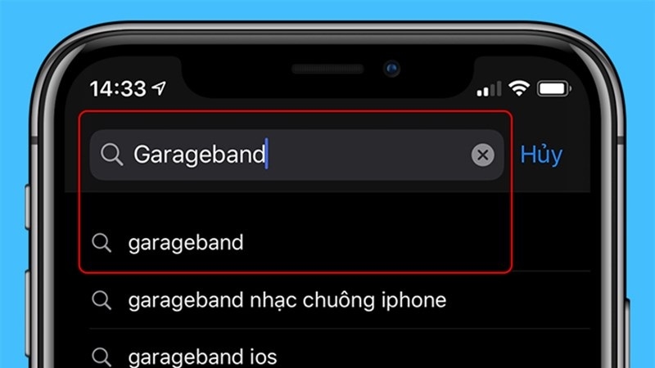Tap the earpiece speaker grille in the notch

click(x=327, y=69)
